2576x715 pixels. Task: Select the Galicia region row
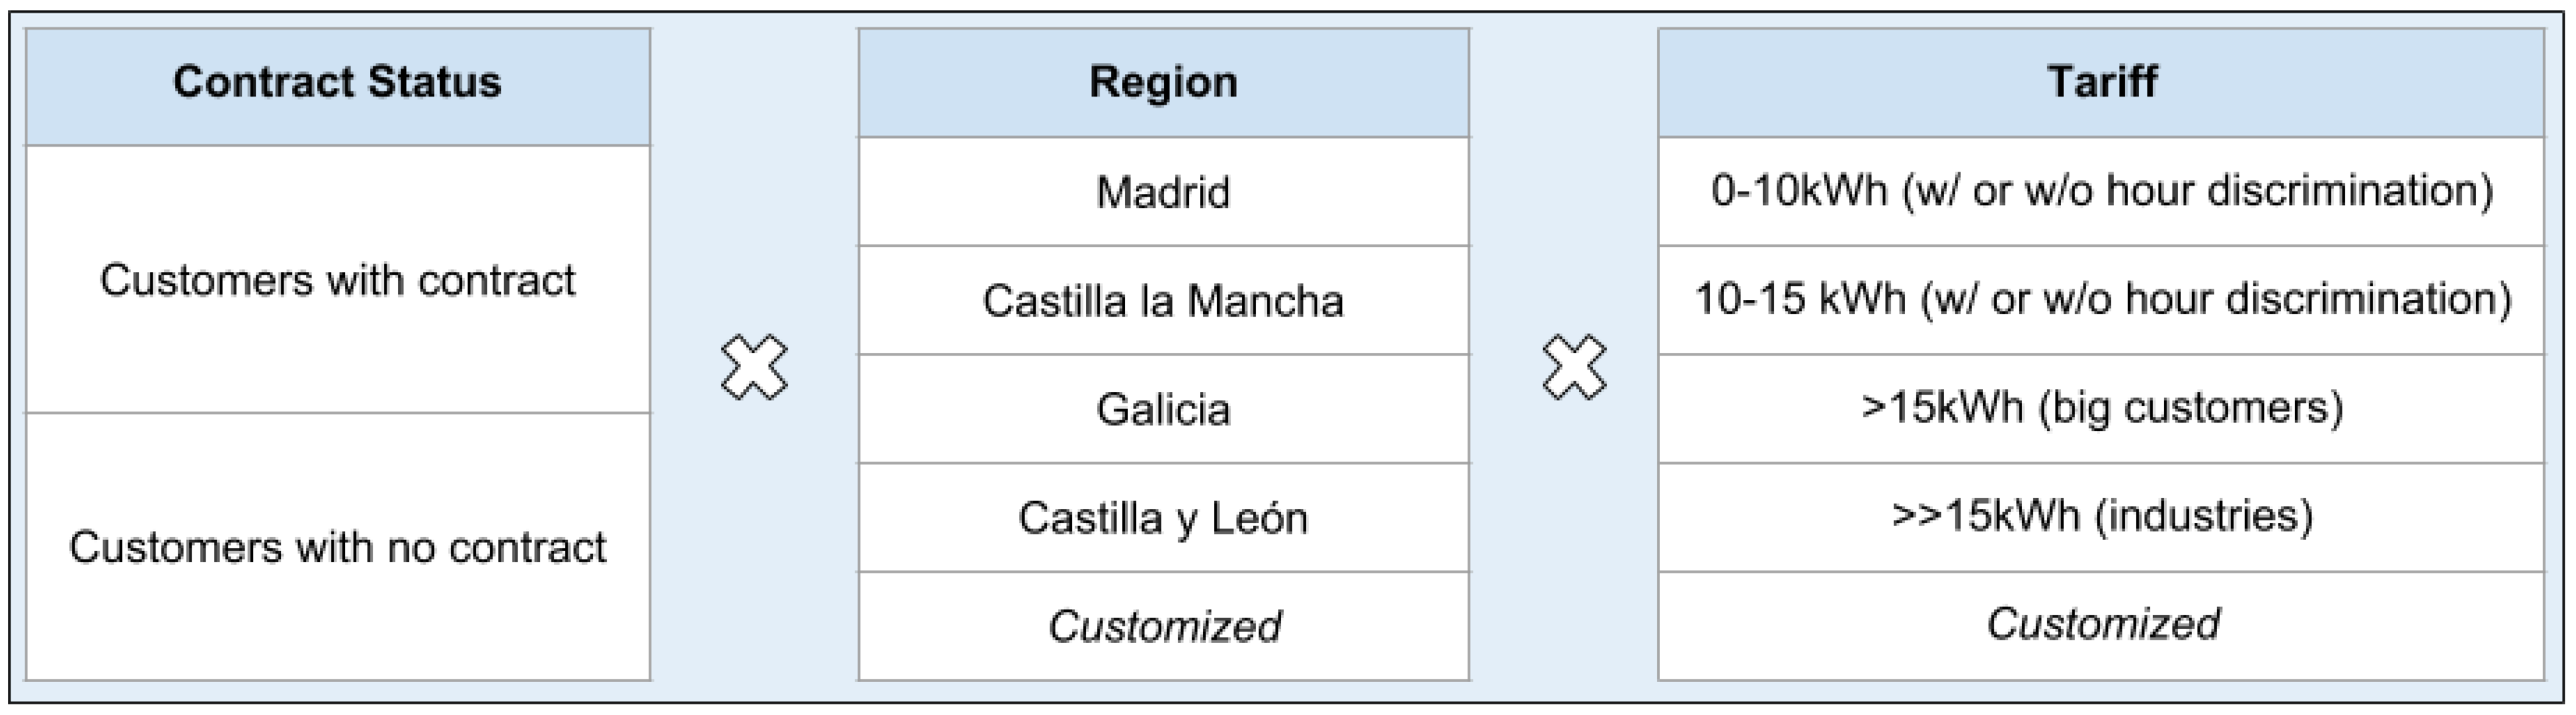coord(1164,408)
